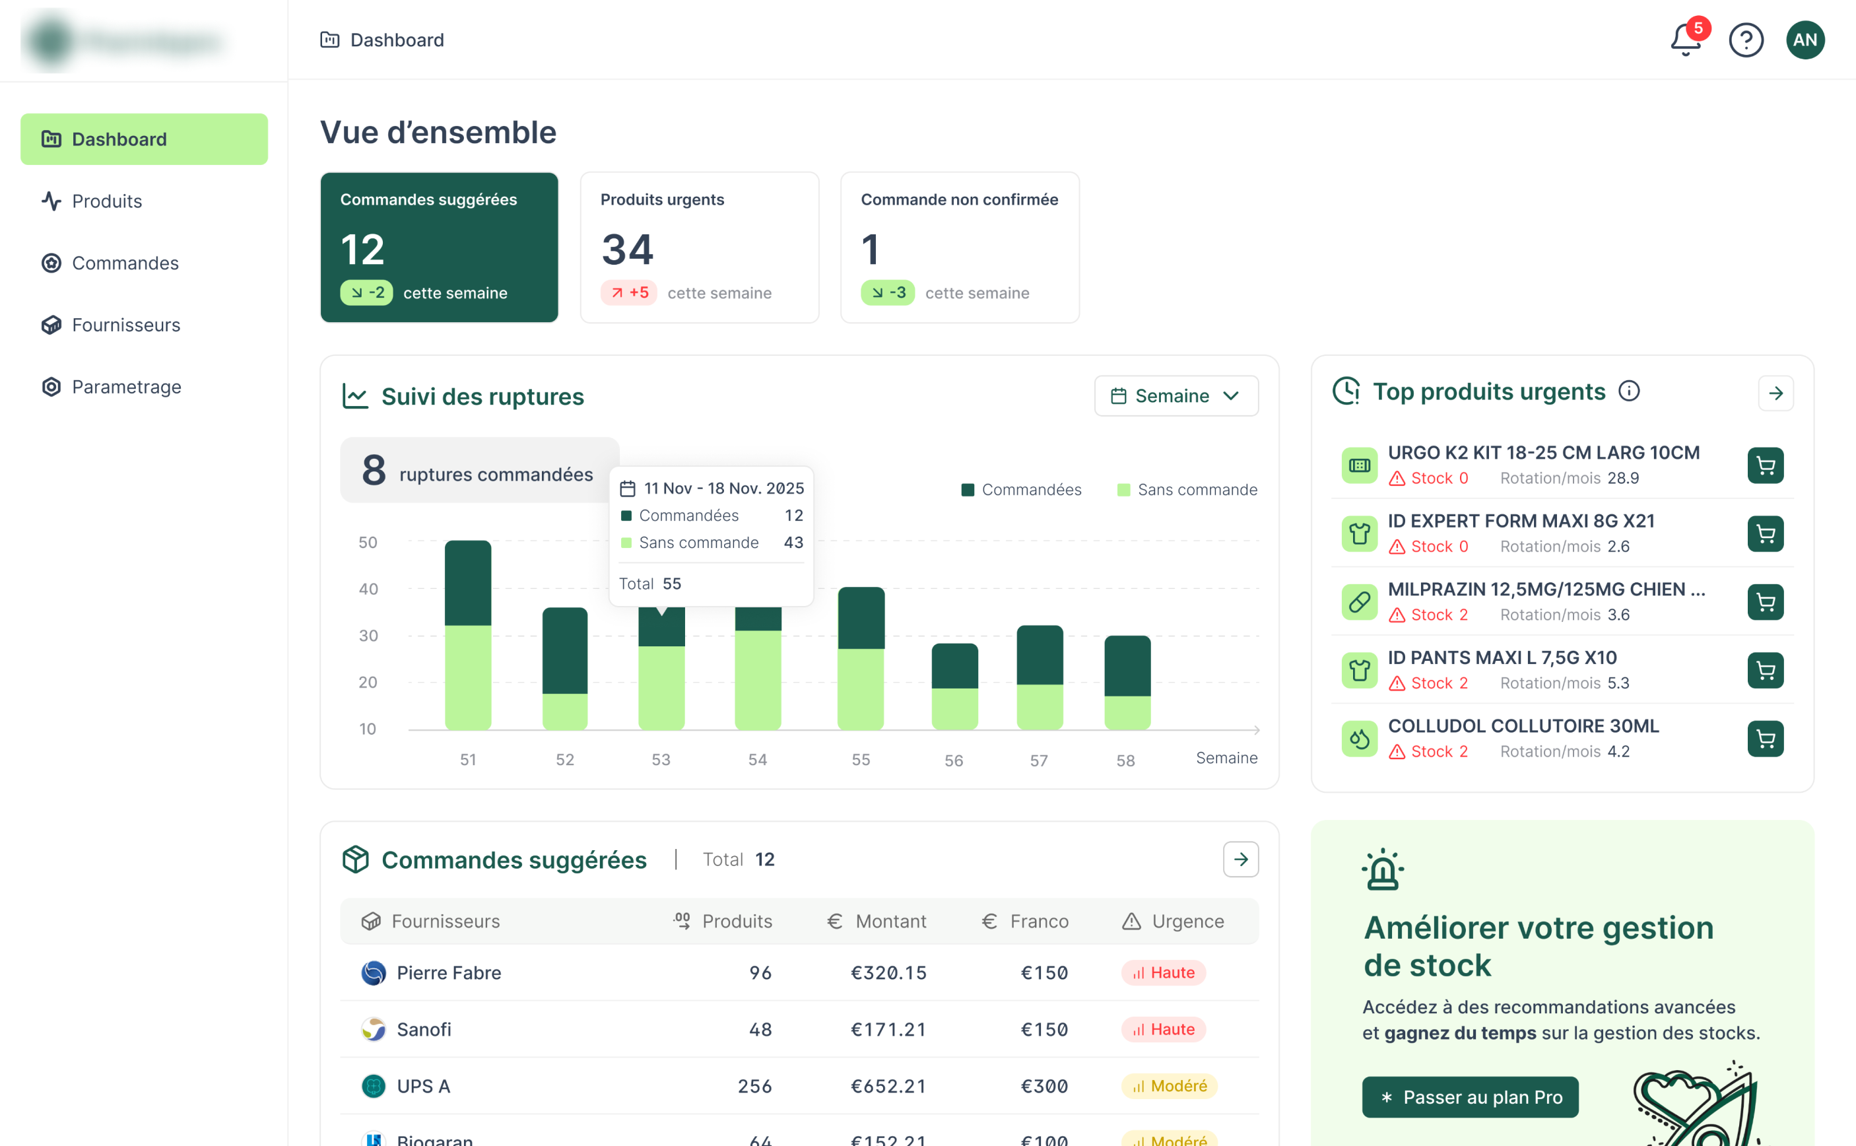This screenshot has width=1856, height=1146.
Task: Toggle the Sans commande legend series
Action: coord(1187,490)
